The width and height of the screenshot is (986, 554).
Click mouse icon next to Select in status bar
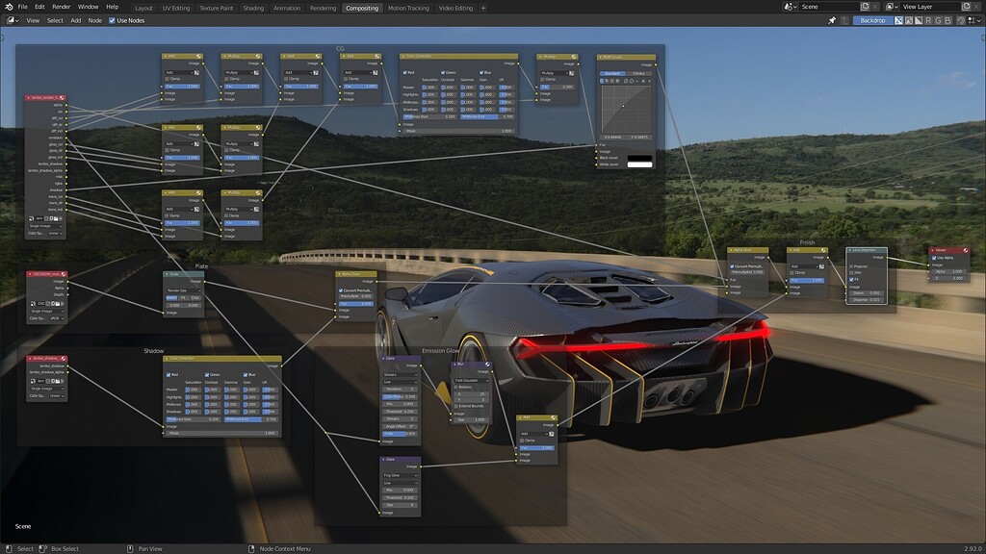(9, 548)
